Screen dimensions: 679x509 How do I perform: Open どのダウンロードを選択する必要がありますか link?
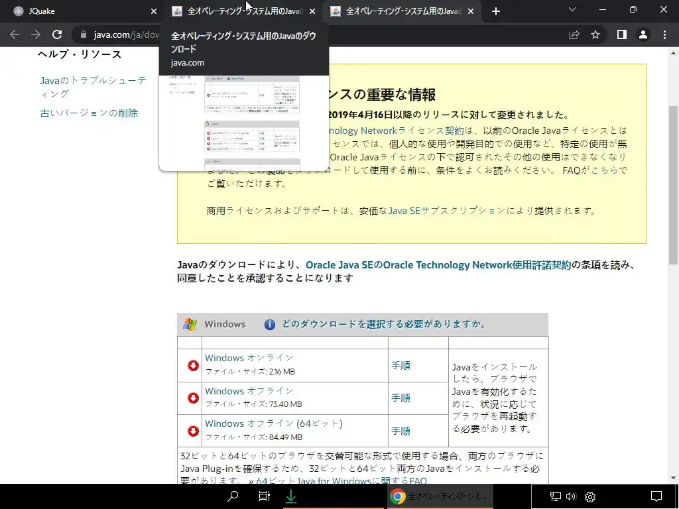coord(384,324)
